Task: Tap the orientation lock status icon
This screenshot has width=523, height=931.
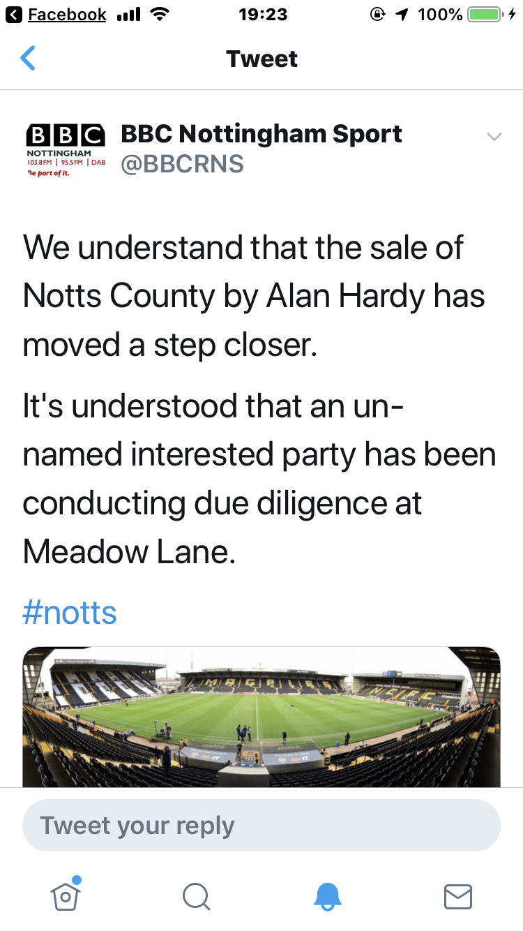Action: pyautogui.click(x=377, y=15)
